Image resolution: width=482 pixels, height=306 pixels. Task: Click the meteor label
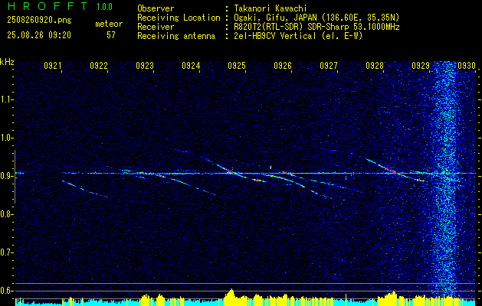[x=109, y=24]
